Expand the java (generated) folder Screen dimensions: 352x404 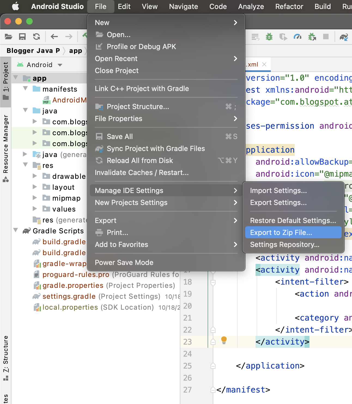coord(25,154)
